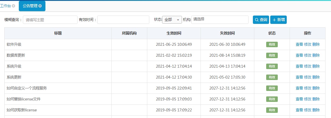Viewport: 331px width, 118px height.
Task: Edit the 数据库更新 announcement
Action: click(308, 55)
